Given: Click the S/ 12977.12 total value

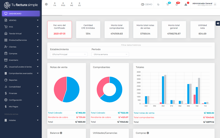Looking at the screenshot, I should pyautogui.click(x=209, y=122).
